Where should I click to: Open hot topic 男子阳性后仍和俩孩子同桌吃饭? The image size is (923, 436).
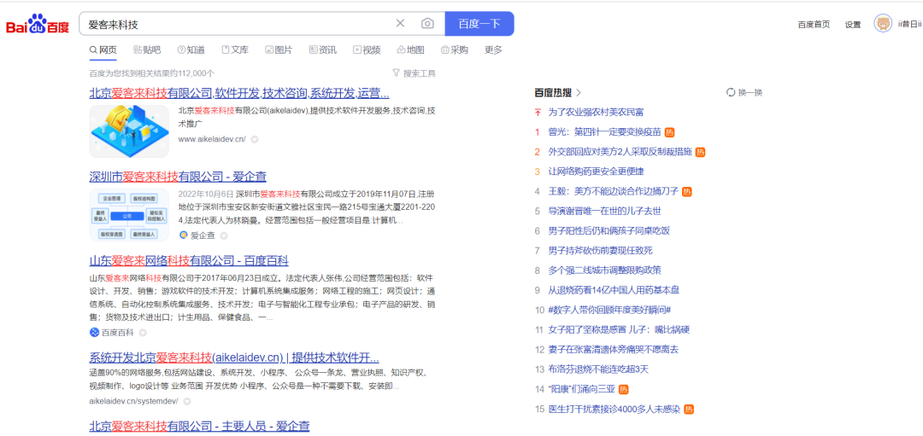point(609,230)
